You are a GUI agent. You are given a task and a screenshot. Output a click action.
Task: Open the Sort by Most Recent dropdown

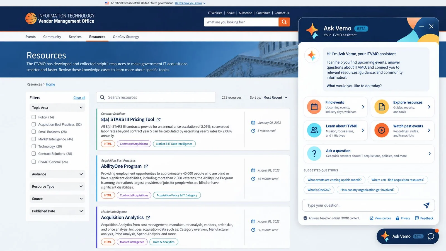(275, 98)
